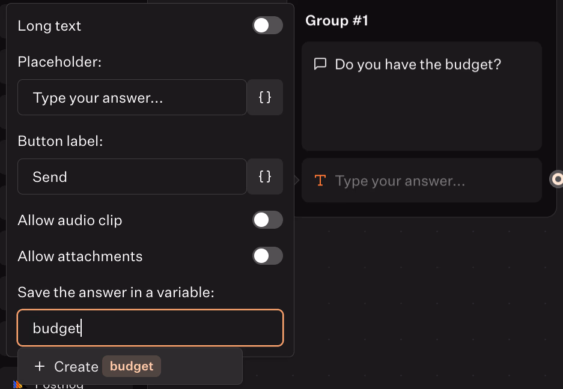The width and height of the screenshot is (563, 389).
Task: Toggle the Long text switch
Action: (267, 26)
